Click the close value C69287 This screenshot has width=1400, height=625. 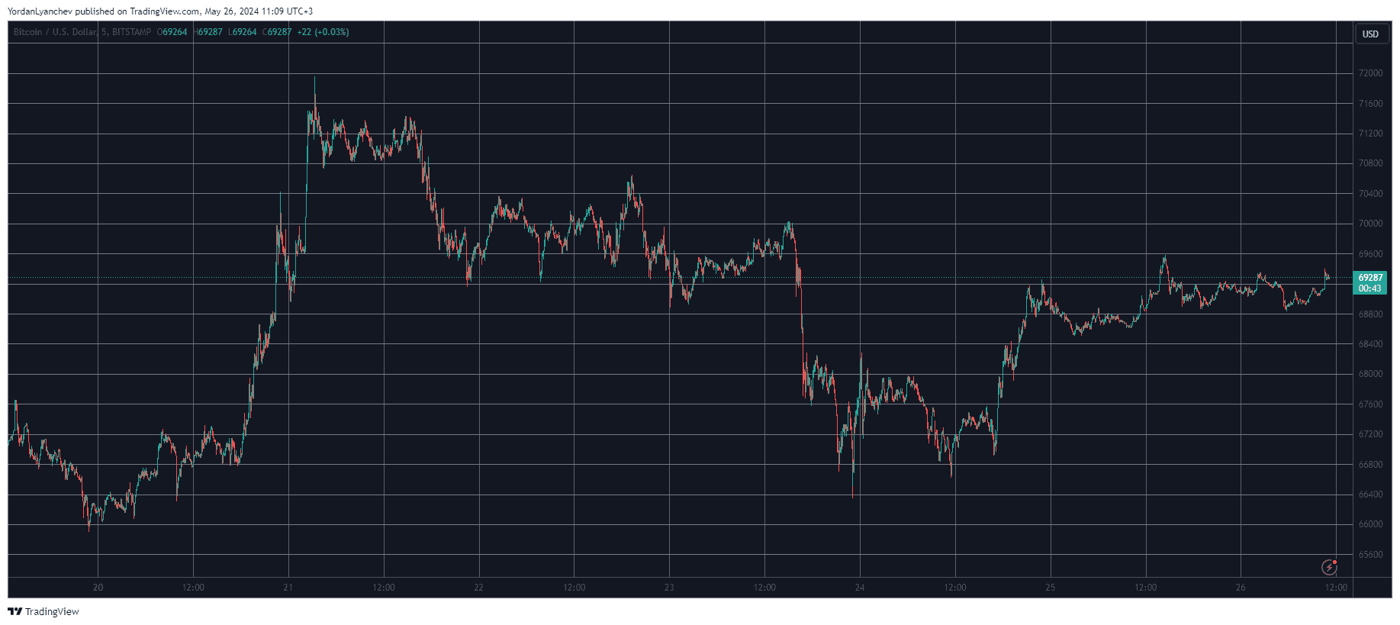pos(277,32)
